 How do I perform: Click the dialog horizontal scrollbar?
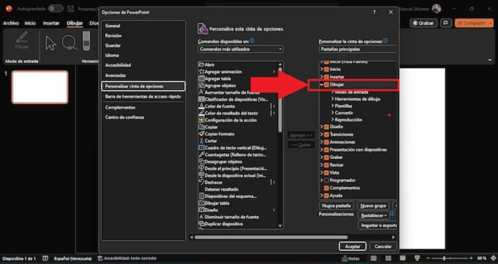coord(271,237)
